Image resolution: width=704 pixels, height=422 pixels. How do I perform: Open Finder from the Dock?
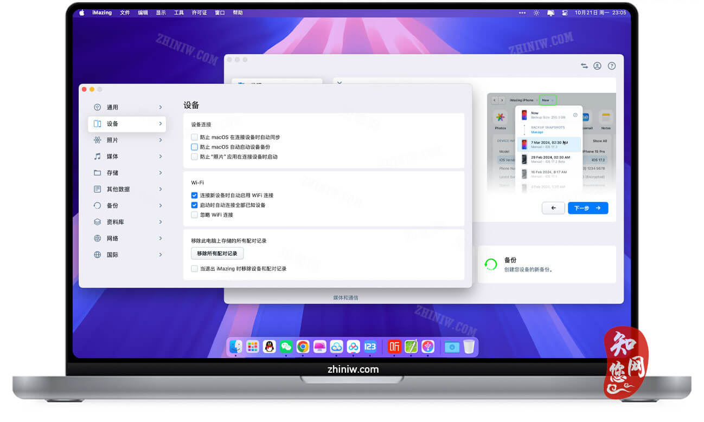pos(236,347)
